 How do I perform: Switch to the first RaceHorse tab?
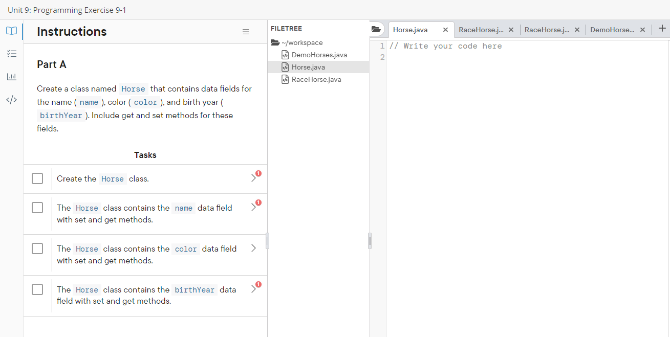tap(481, 29)
